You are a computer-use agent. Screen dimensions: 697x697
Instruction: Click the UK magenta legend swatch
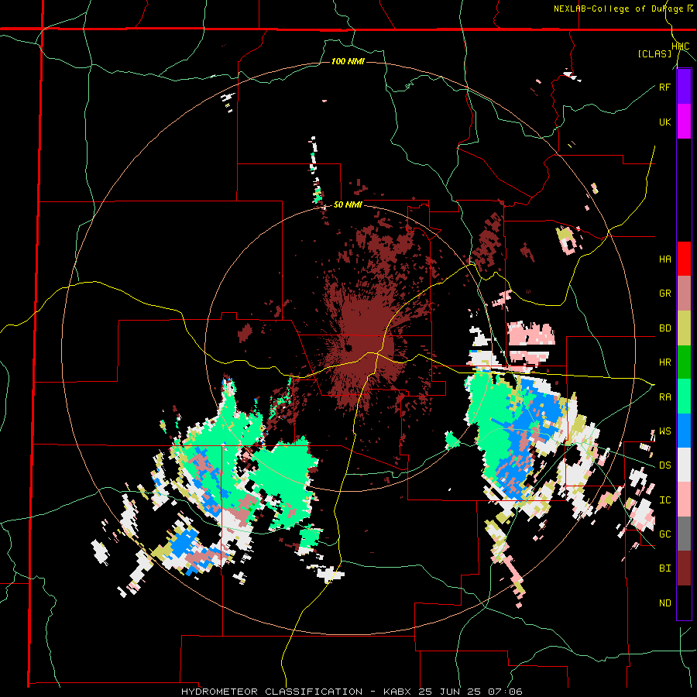point(684,122)
